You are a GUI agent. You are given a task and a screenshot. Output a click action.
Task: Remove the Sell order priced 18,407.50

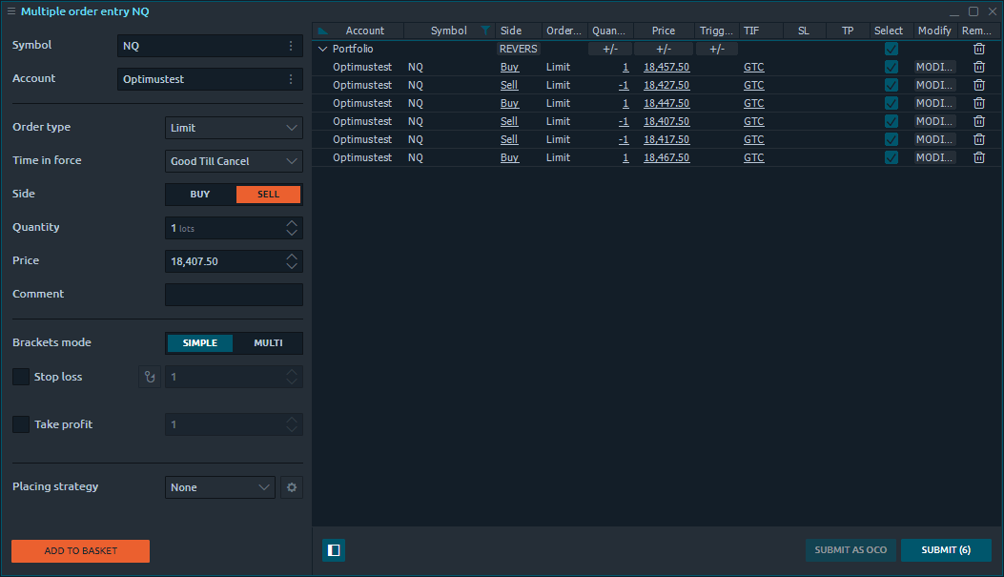[978, 121]
